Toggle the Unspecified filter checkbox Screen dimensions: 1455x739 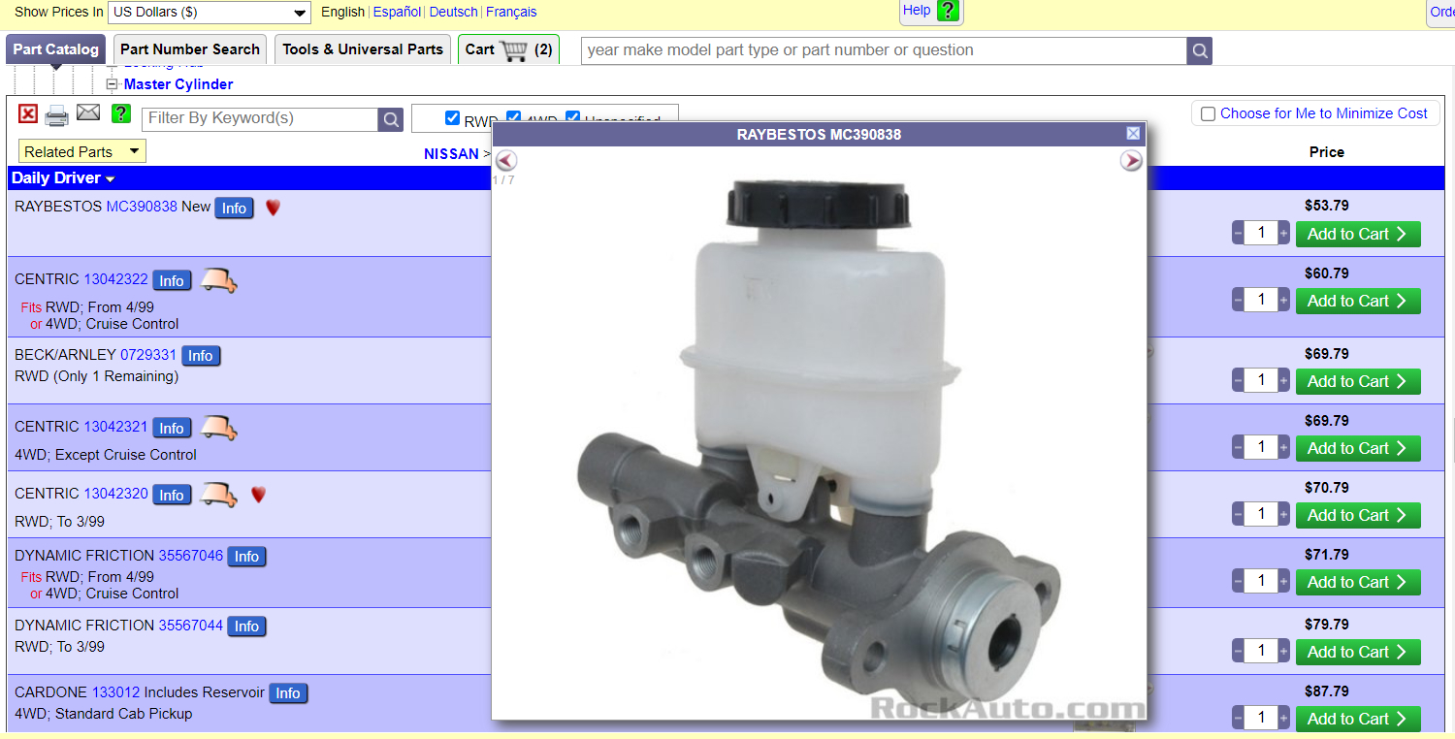(573, 118)
